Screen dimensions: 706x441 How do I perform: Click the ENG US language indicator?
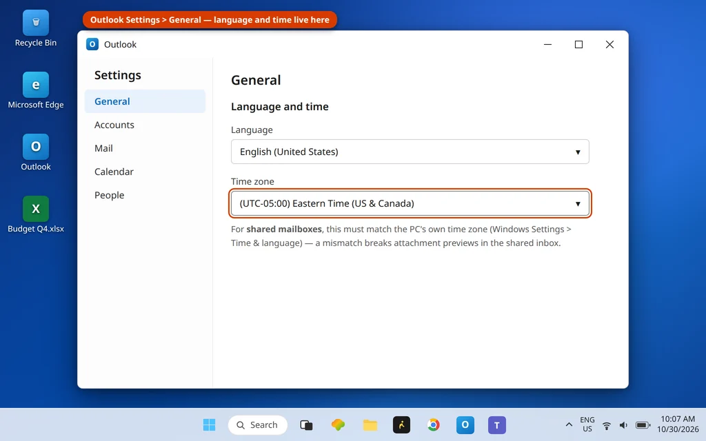point(587,424)
